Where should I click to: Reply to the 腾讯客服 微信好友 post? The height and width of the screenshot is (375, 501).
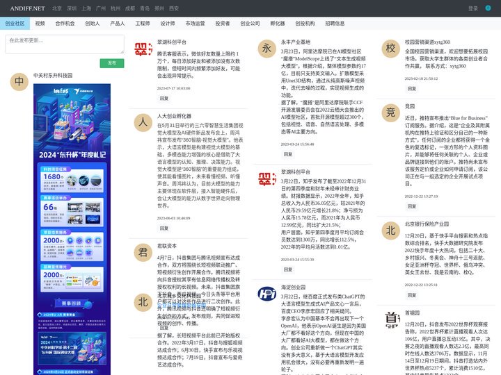[164, 98]
